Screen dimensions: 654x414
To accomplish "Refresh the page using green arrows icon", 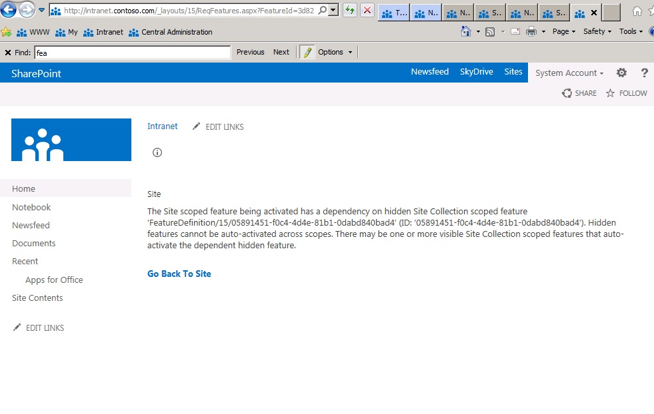I will (350, 11).
